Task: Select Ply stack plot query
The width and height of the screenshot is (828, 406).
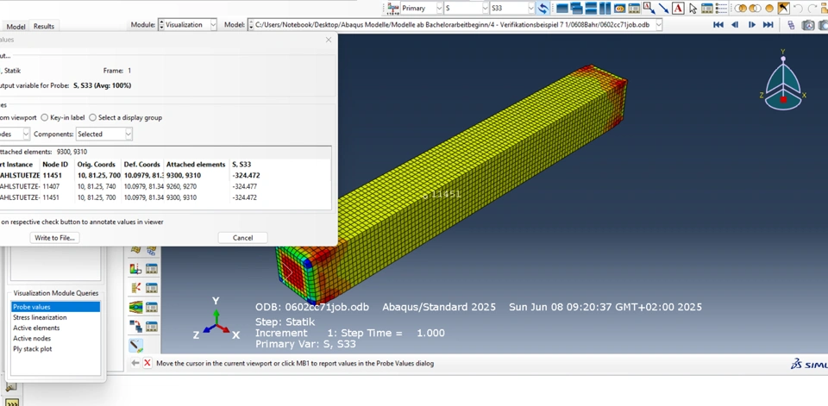Action: point(55,349)
